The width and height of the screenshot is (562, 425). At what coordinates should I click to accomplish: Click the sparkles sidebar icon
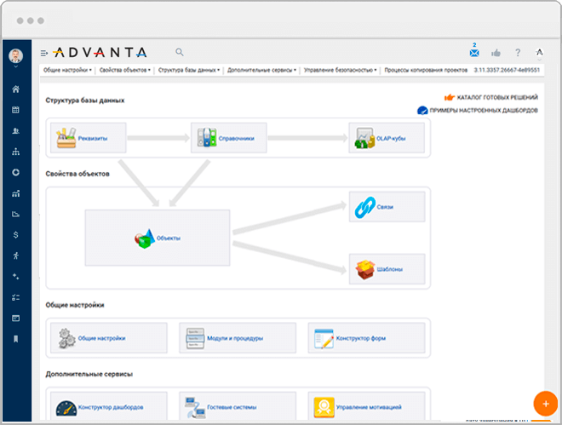click(15, 276)
